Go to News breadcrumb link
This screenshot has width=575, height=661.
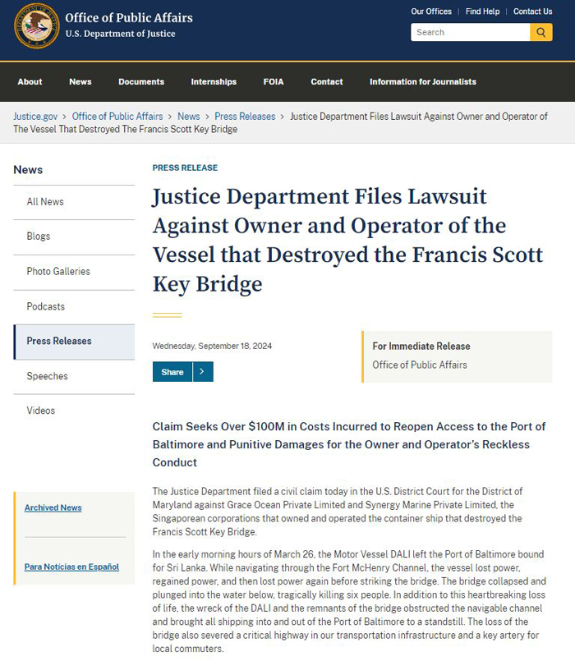pyautogui.click(x=189, y=117)
